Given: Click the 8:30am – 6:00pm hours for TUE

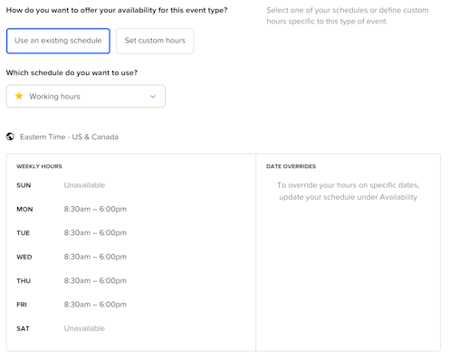Looking at the screenshot, I should click(95, 232).
